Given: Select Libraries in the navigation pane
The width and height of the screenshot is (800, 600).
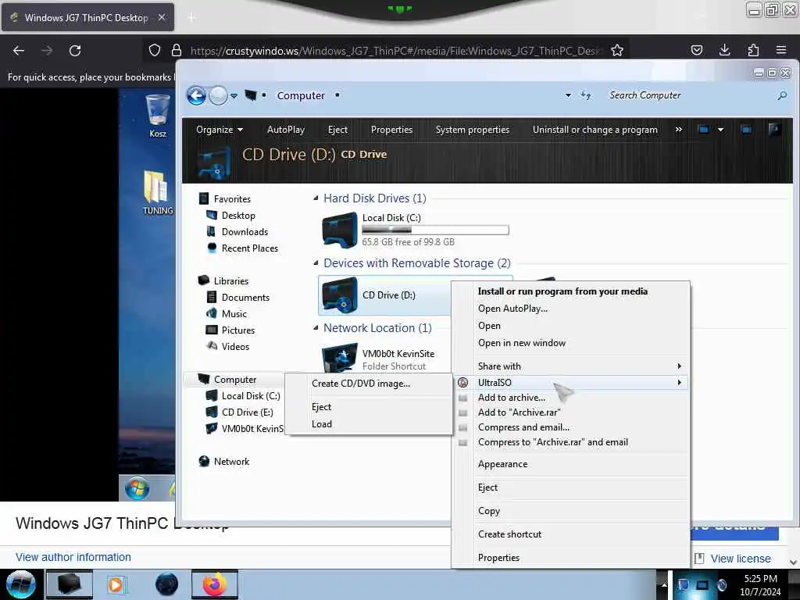Looking at the screenshot, I should click(x=231, y=281).
